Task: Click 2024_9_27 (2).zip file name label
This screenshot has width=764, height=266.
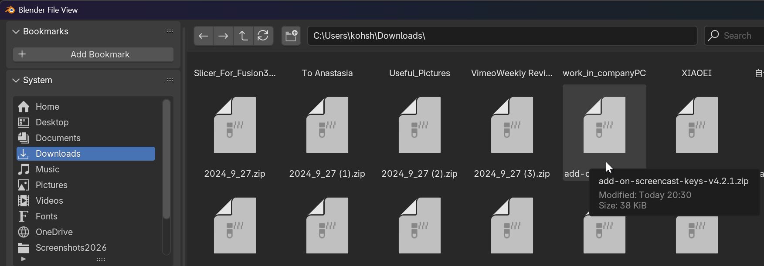Action: (420, 174)
